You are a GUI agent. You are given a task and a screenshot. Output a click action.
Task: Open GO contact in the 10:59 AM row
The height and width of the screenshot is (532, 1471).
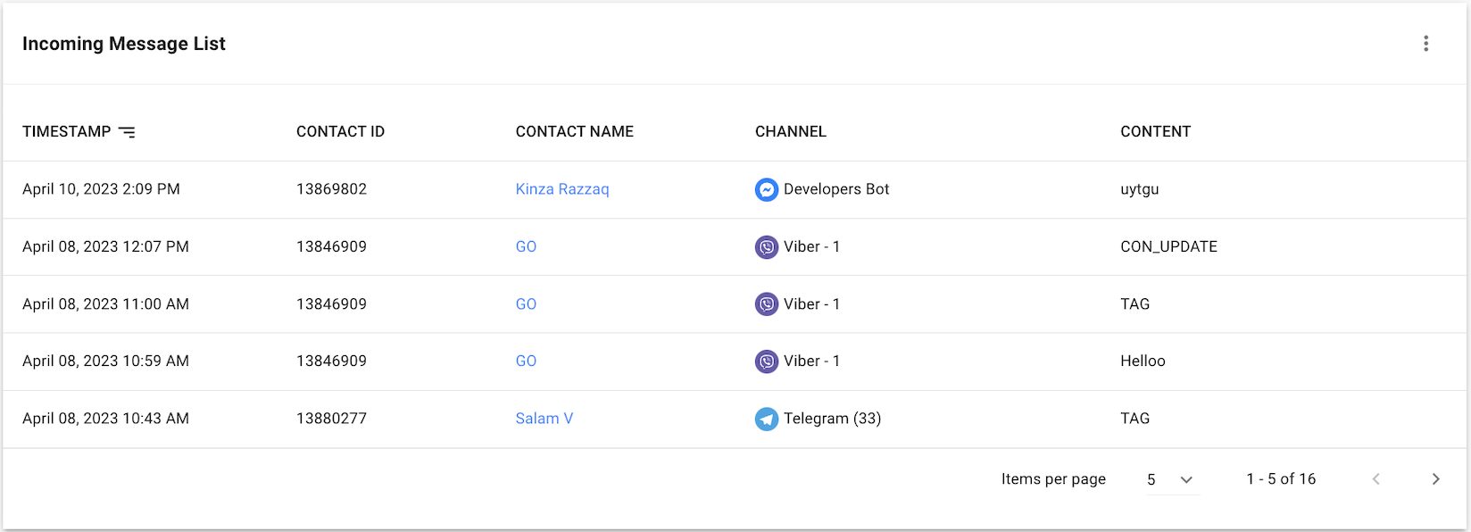(x=526, y=362)
